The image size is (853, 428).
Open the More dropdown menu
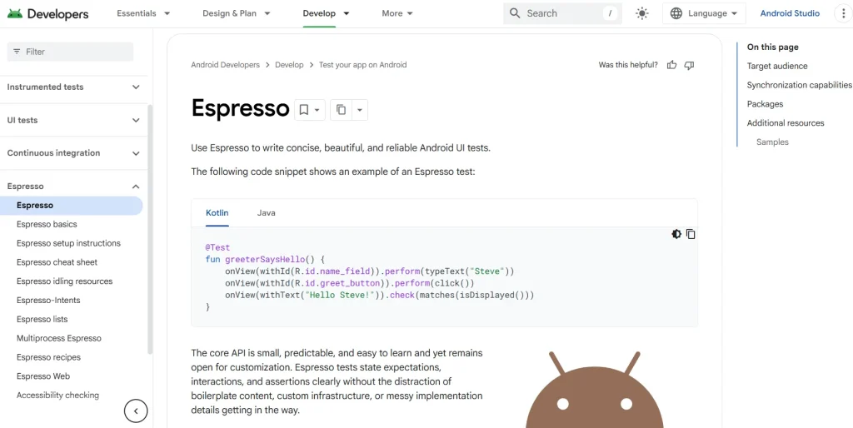point(397,13)
